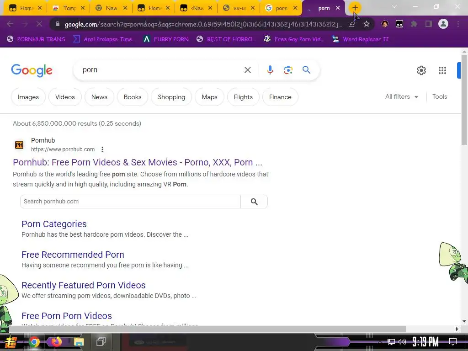Switch to the Tamp tab

(x=69, y=8)
